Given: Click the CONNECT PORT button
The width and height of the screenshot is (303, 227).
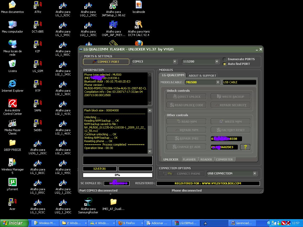Looking at the screenshot, I should [x=106, y=62].
